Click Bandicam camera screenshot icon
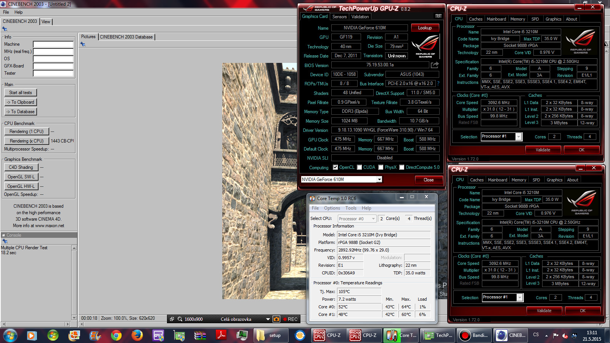Image resolution: width=610 pixels, height=343 pixels. (x=276, y=319)
